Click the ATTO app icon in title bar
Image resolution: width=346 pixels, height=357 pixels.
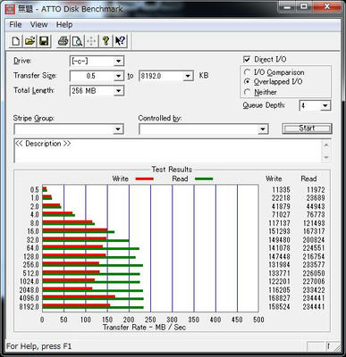coord(10,9)
